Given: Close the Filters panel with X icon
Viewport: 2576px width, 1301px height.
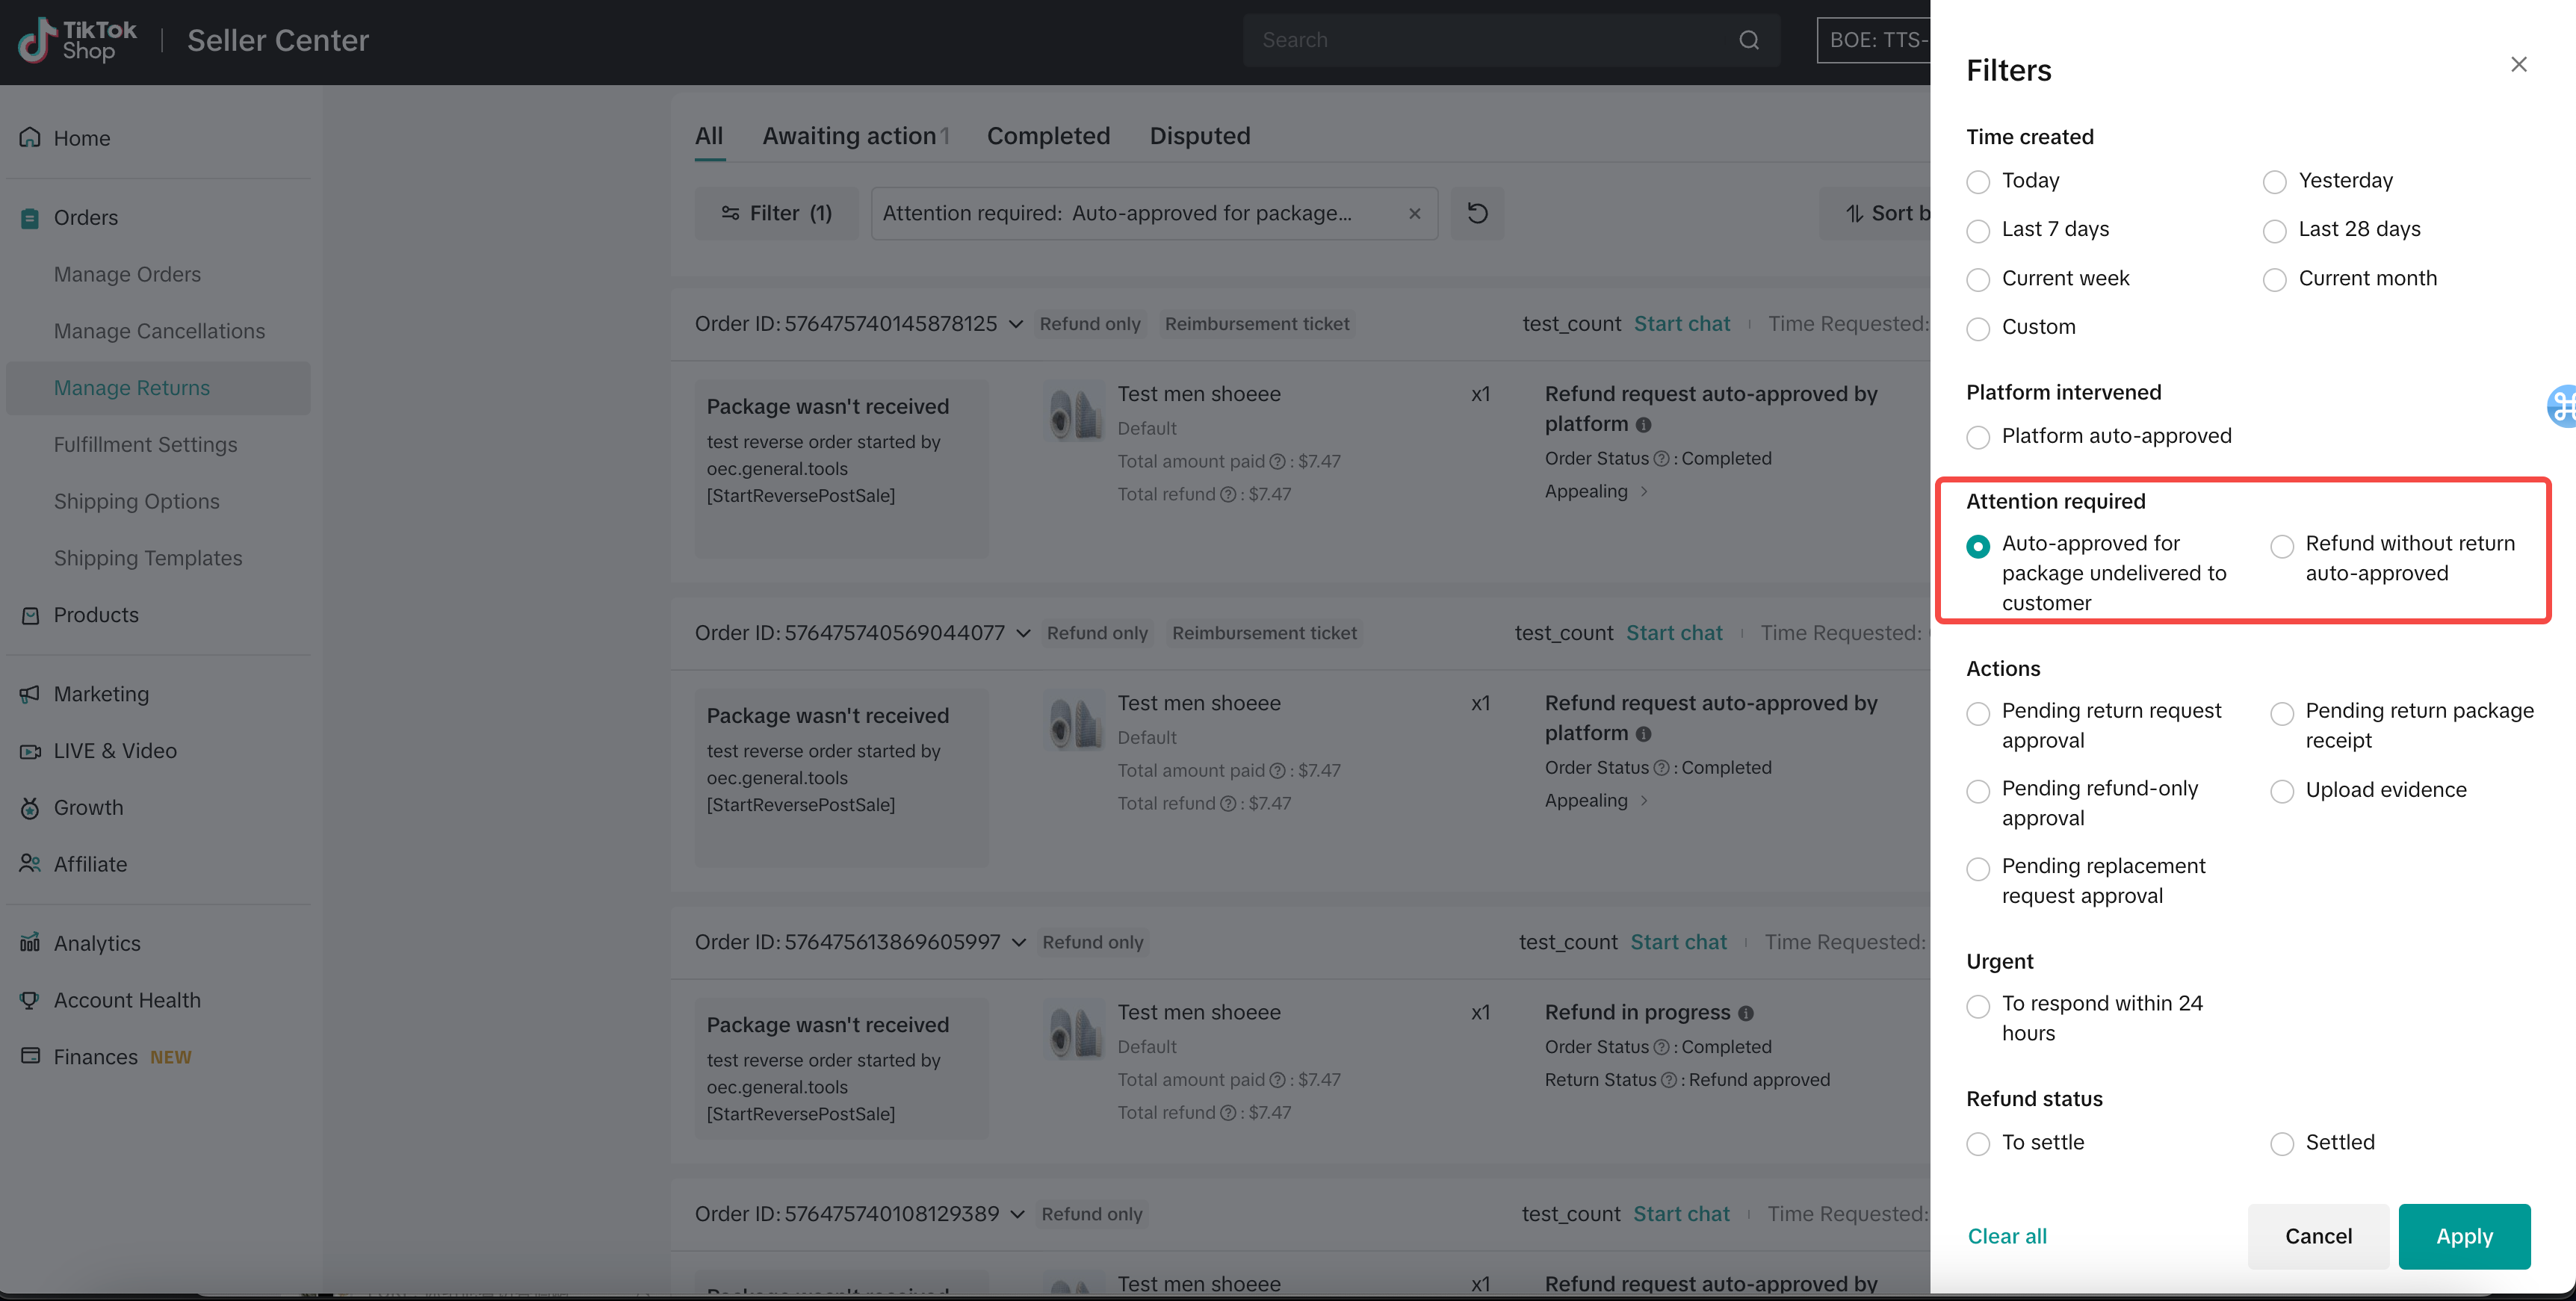Looking at the screenshot, I should [x=2518, y=65].
